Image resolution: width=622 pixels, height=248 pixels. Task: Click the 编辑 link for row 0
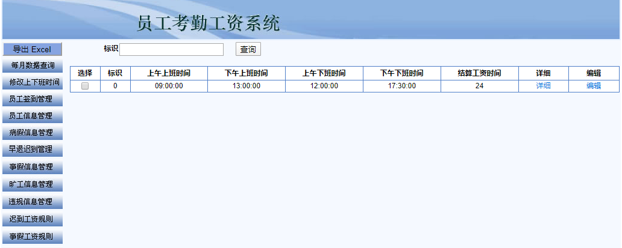[594, 86]
